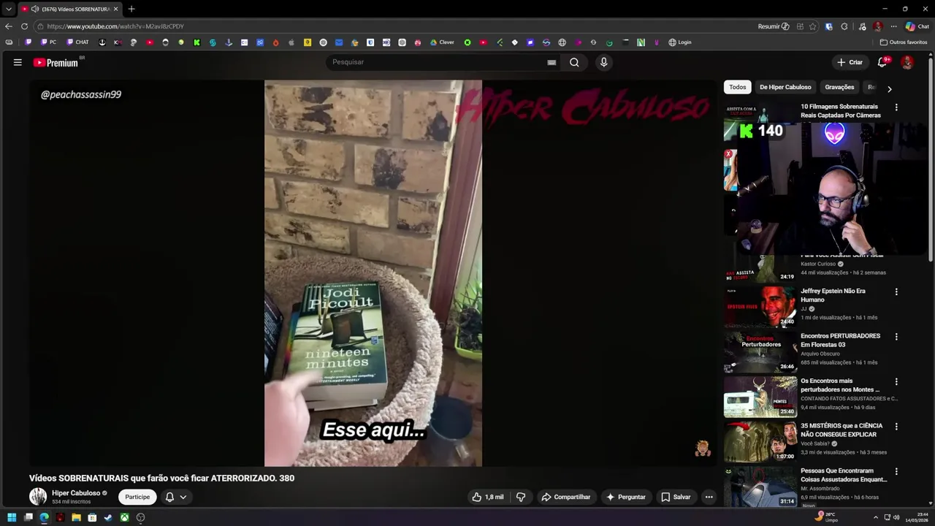The height and width of the screenshot is (526, 935).
Task: Start voice search with microphone icon
Action: pyautogui.click(x=603, y=62)
